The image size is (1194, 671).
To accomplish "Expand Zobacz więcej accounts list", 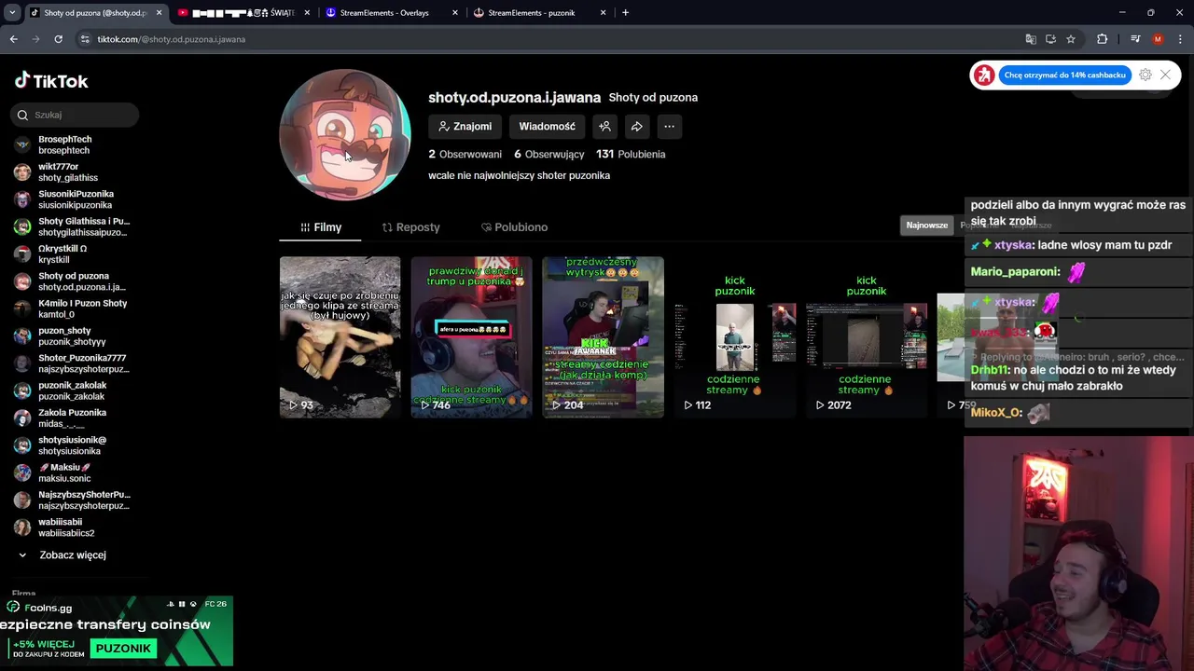I will [63, 555].
